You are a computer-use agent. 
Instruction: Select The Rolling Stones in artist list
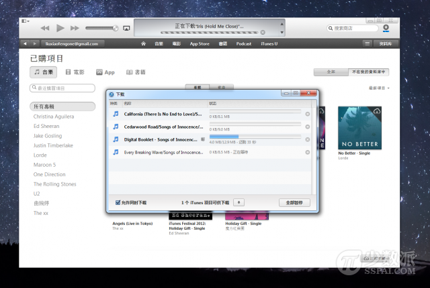pyautogui.click(x=55, y=184)
